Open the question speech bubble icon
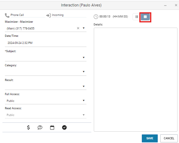 40,128
